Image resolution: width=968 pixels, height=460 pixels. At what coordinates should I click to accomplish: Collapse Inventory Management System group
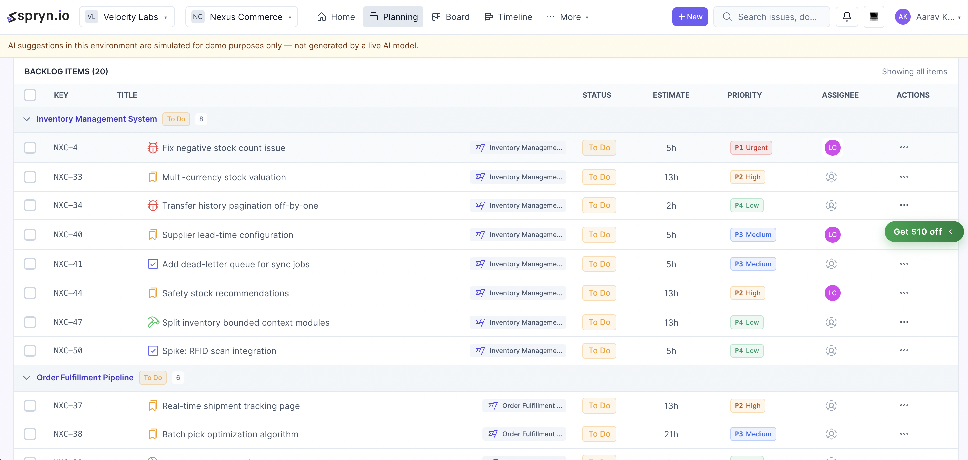point(26,119)
